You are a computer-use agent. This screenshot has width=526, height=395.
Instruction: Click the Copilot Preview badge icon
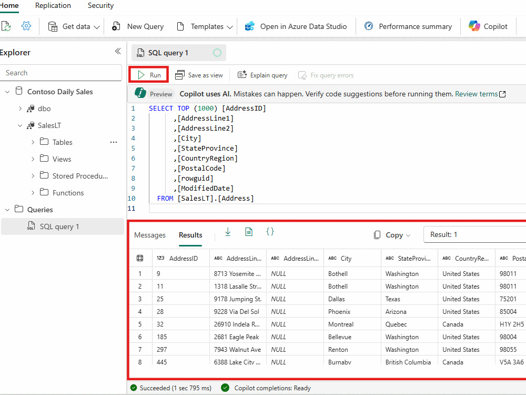pyautogui.click(x=140, y=93)
